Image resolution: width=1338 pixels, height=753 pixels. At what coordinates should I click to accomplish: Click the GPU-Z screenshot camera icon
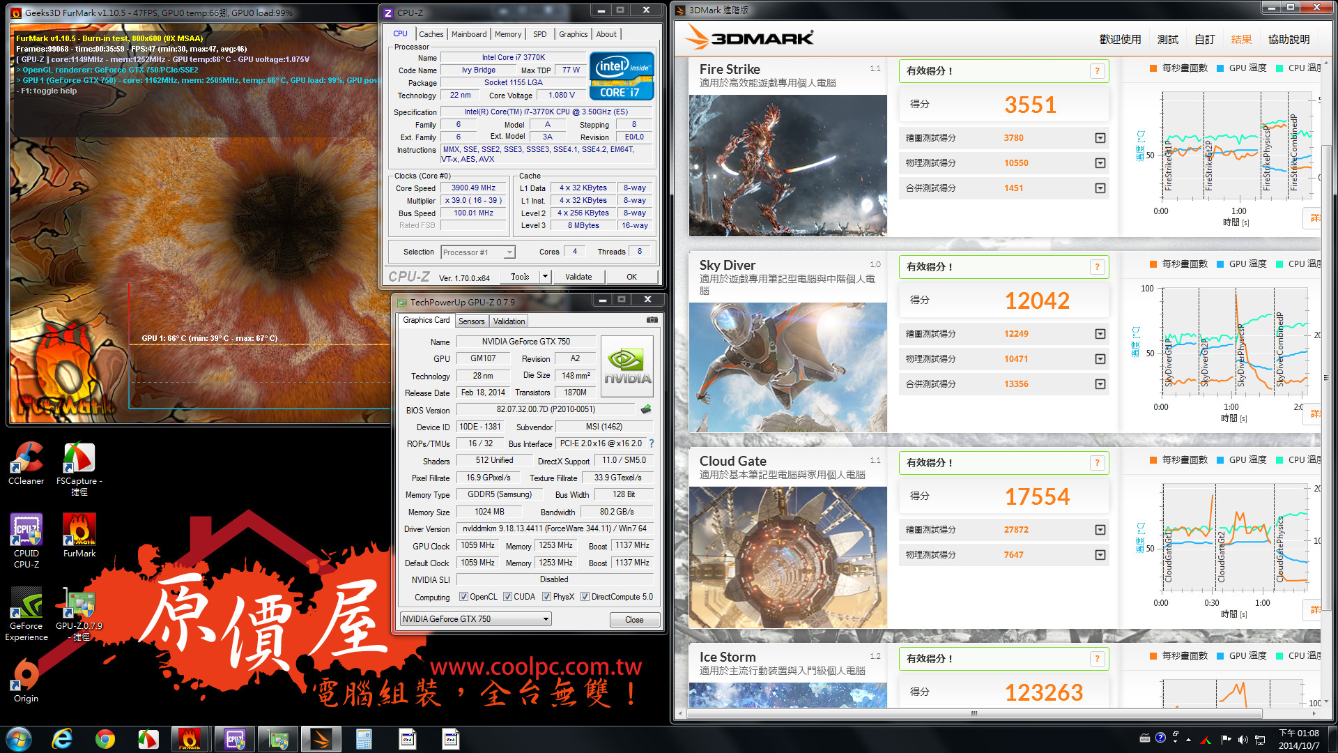pyautogui.click(x=652, y=320)
